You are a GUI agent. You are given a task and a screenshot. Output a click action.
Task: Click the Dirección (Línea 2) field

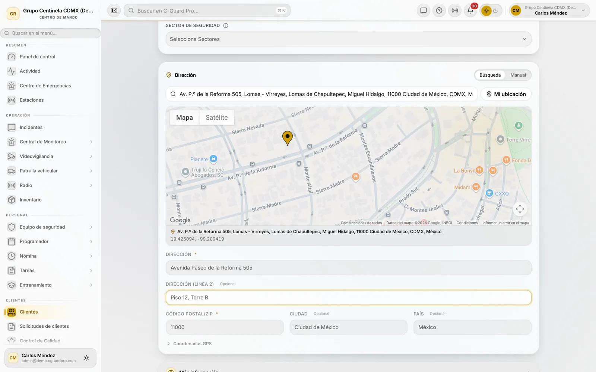pos(348,298)
